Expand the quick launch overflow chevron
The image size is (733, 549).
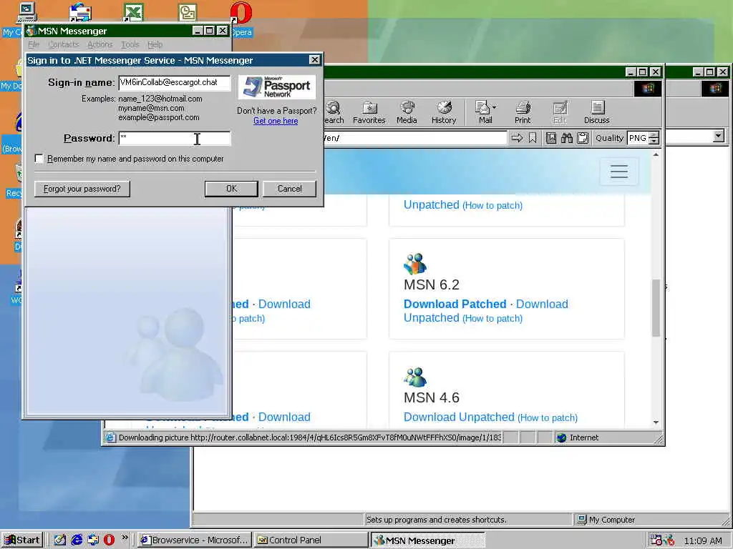point(125,538)
